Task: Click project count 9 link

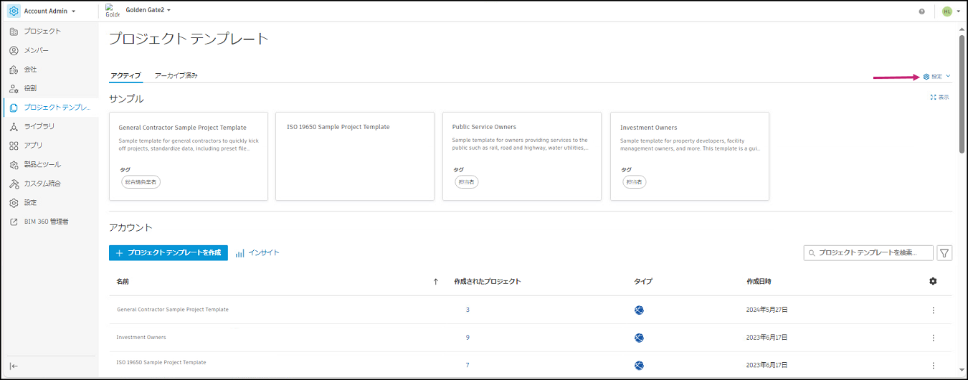Action: click(468, 338)
